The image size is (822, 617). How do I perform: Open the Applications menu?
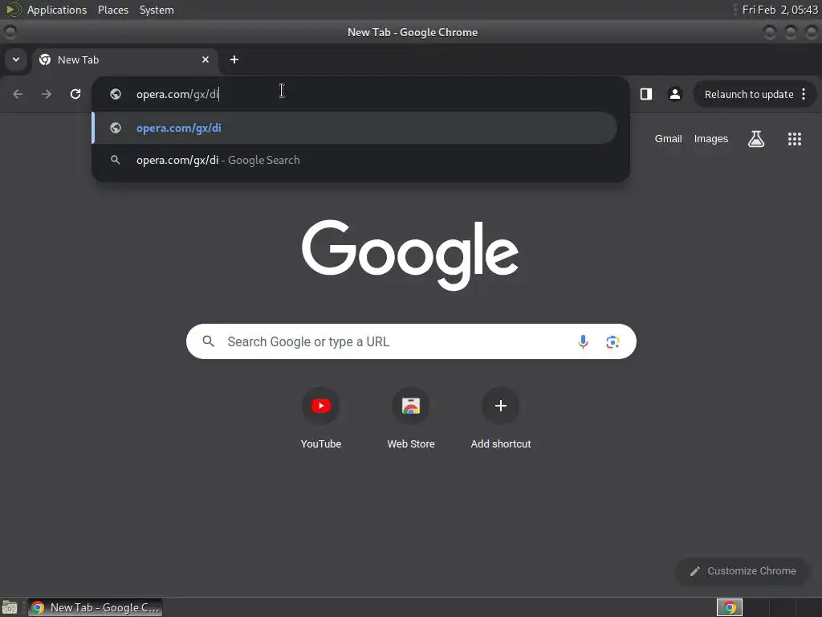click(x=57, y=10)
